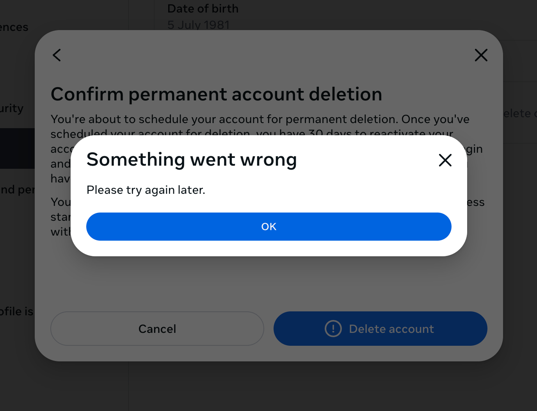
Task: Open the partially visible 'ences' sidebar item
Action: tap(14, 27)
